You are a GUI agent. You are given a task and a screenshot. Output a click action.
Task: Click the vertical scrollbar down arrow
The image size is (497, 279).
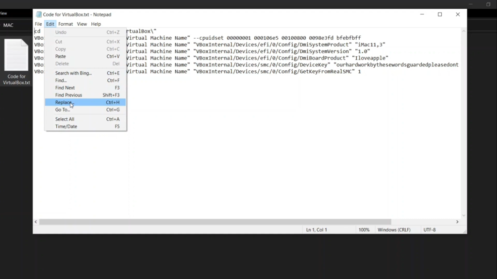pos(464,215)
